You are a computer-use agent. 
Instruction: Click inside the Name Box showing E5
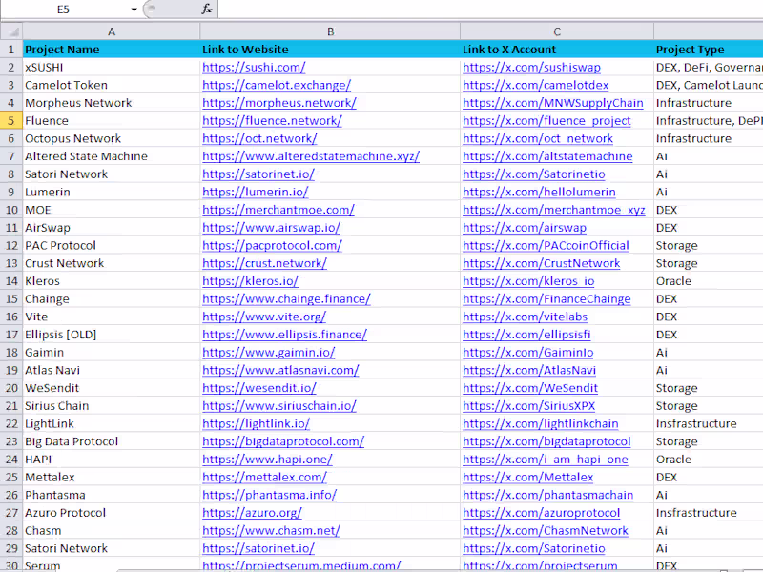pyautogui.click(x=63, y=10)
